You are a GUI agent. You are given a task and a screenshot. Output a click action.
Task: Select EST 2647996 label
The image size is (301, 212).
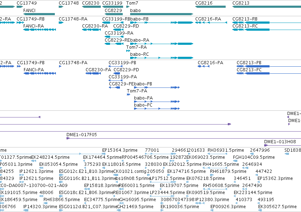click(260, 150)
